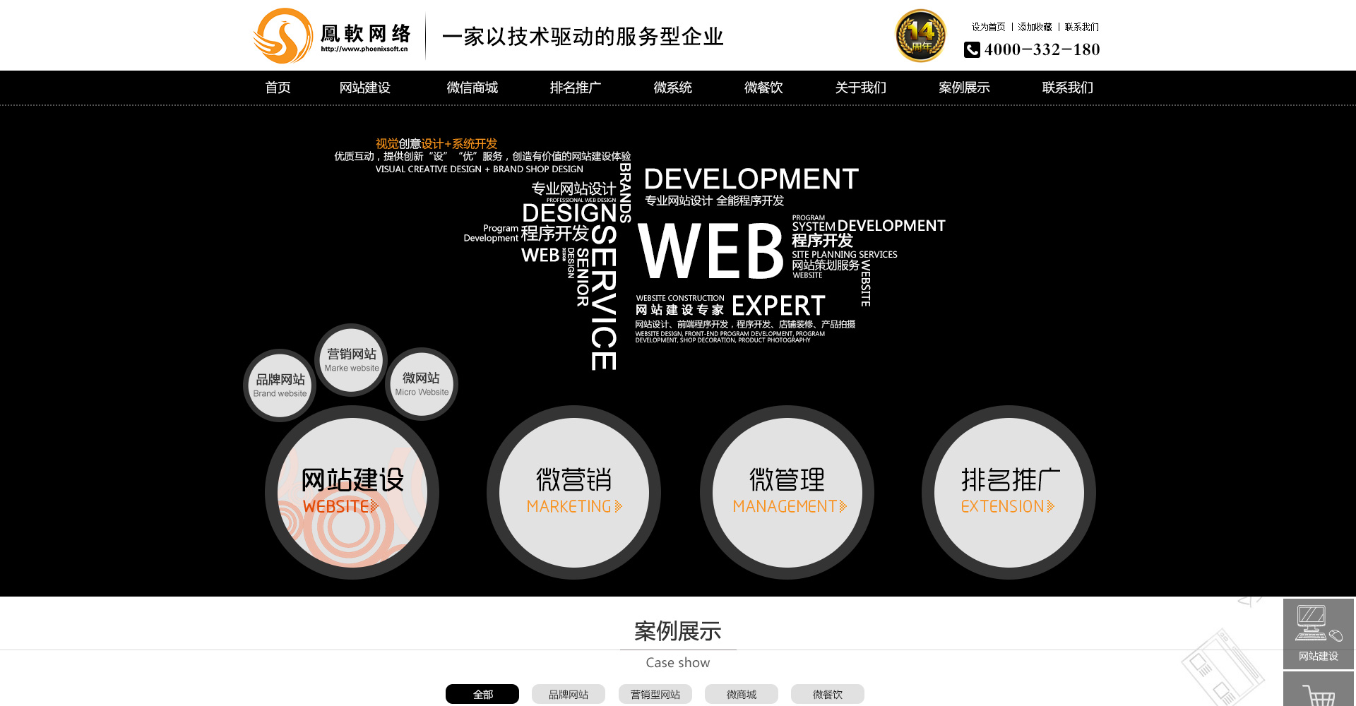Open the 微营销 MARKETING circle

tap(573, 492)
